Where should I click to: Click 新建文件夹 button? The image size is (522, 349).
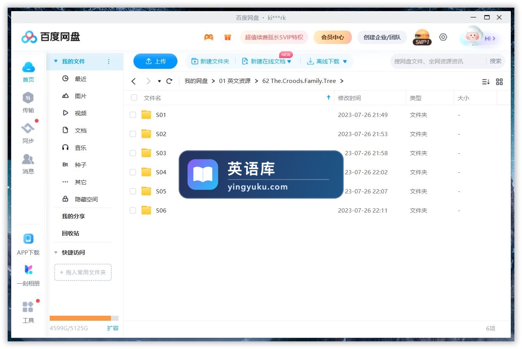[x=210, y=62]
